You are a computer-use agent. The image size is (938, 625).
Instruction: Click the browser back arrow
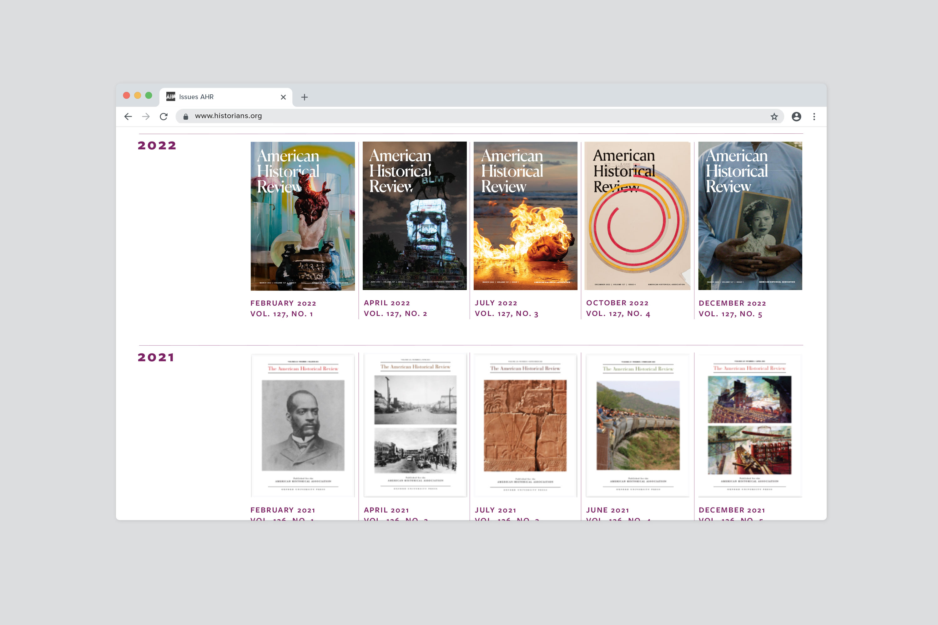[x=128, y=116]
